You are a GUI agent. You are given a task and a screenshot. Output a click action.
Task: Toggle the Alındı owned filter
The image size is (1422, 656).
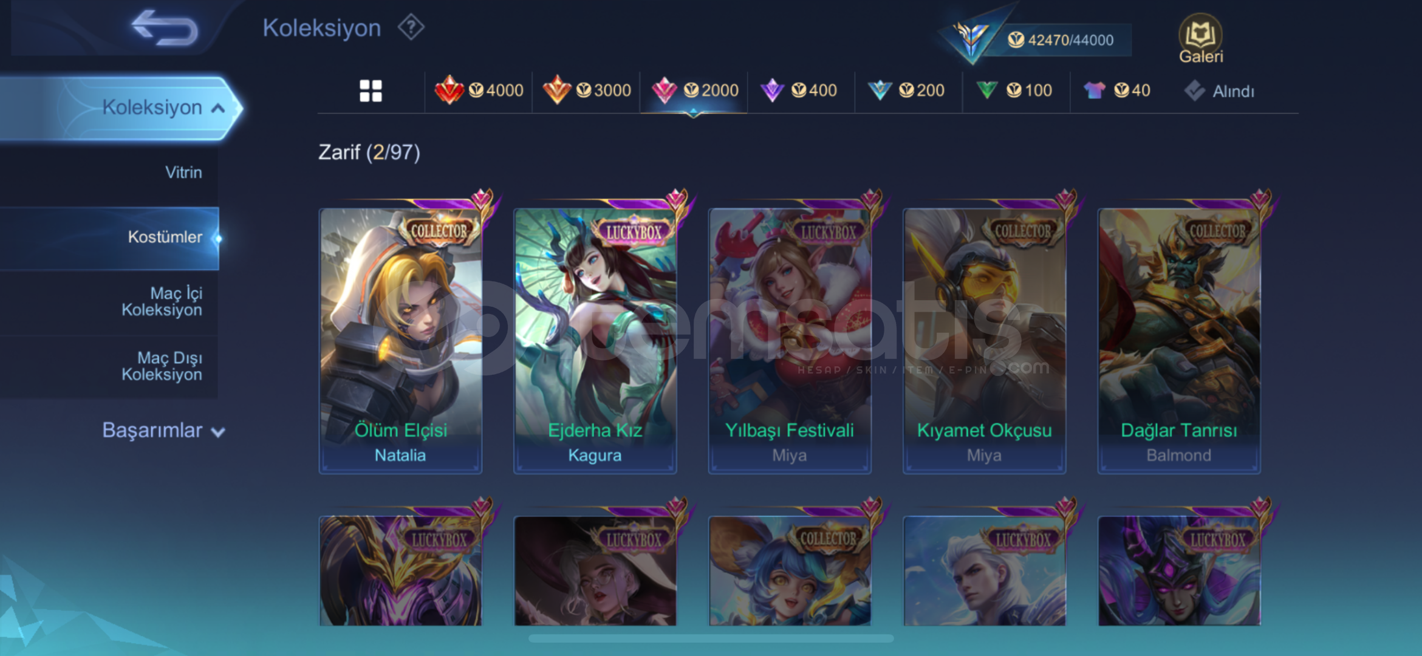1220,91
